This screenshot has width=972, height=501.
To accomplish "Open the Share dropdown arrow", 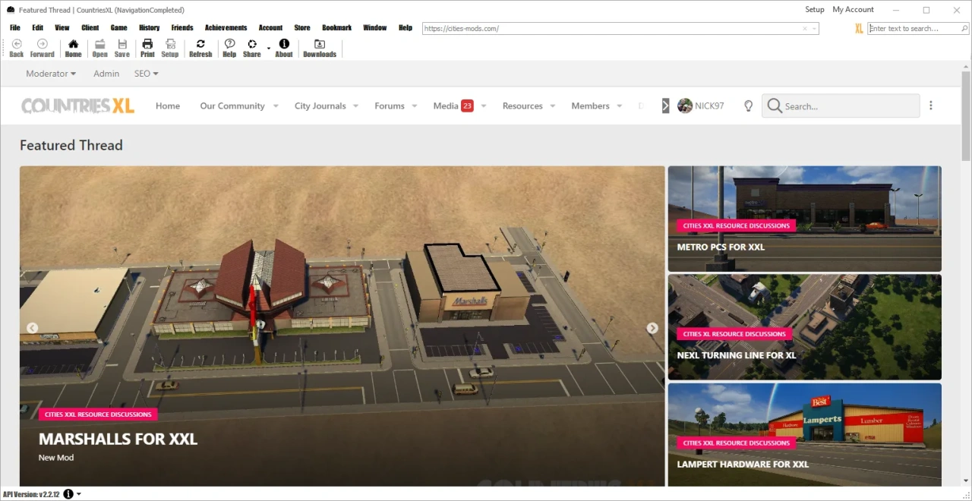I will click(x=269, y=48).
